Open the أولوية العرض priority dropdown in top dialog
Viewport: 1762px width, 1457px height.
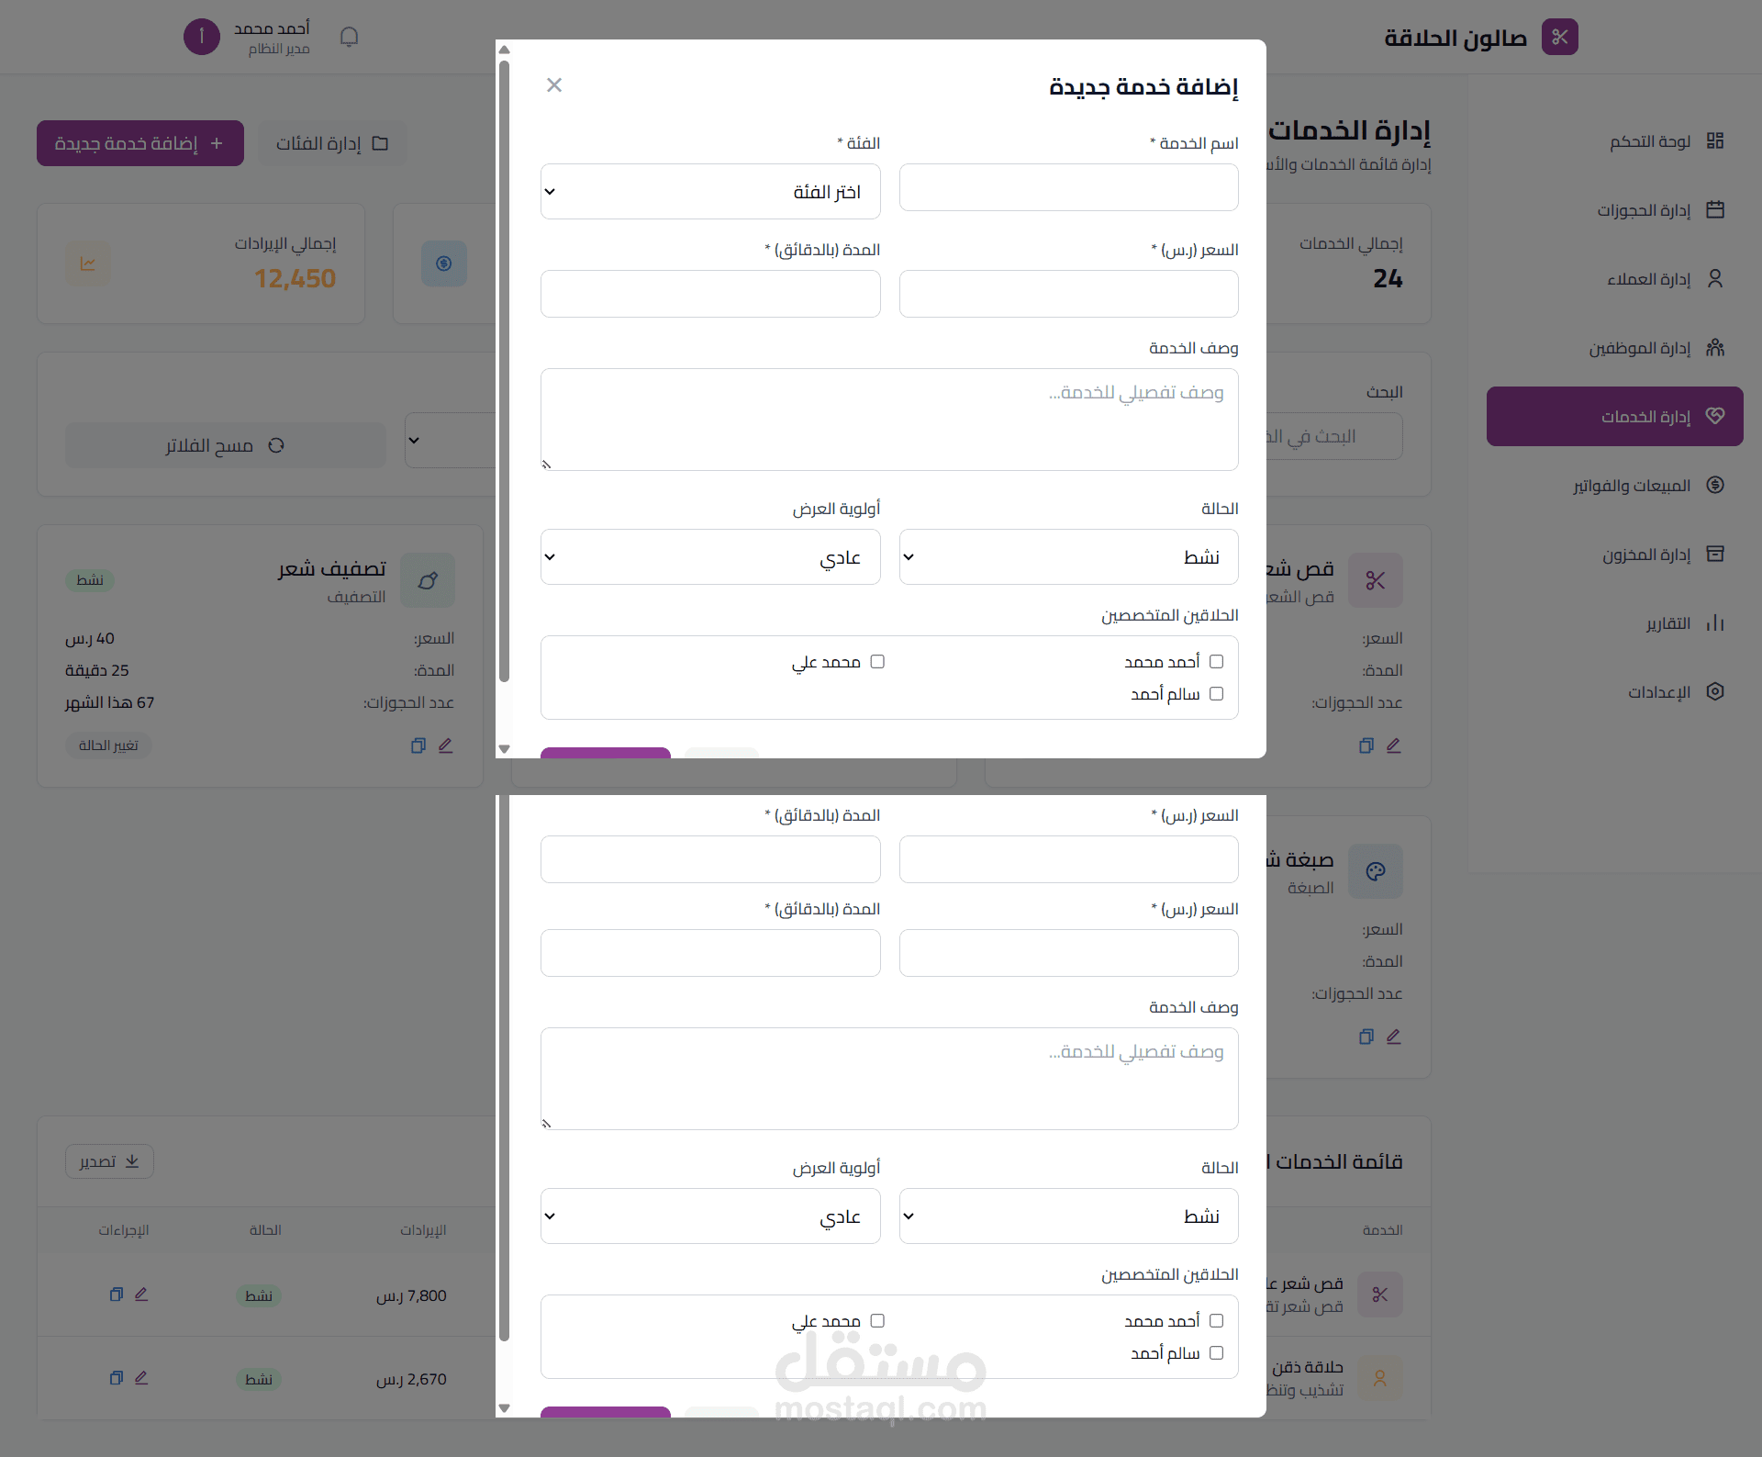710,556
